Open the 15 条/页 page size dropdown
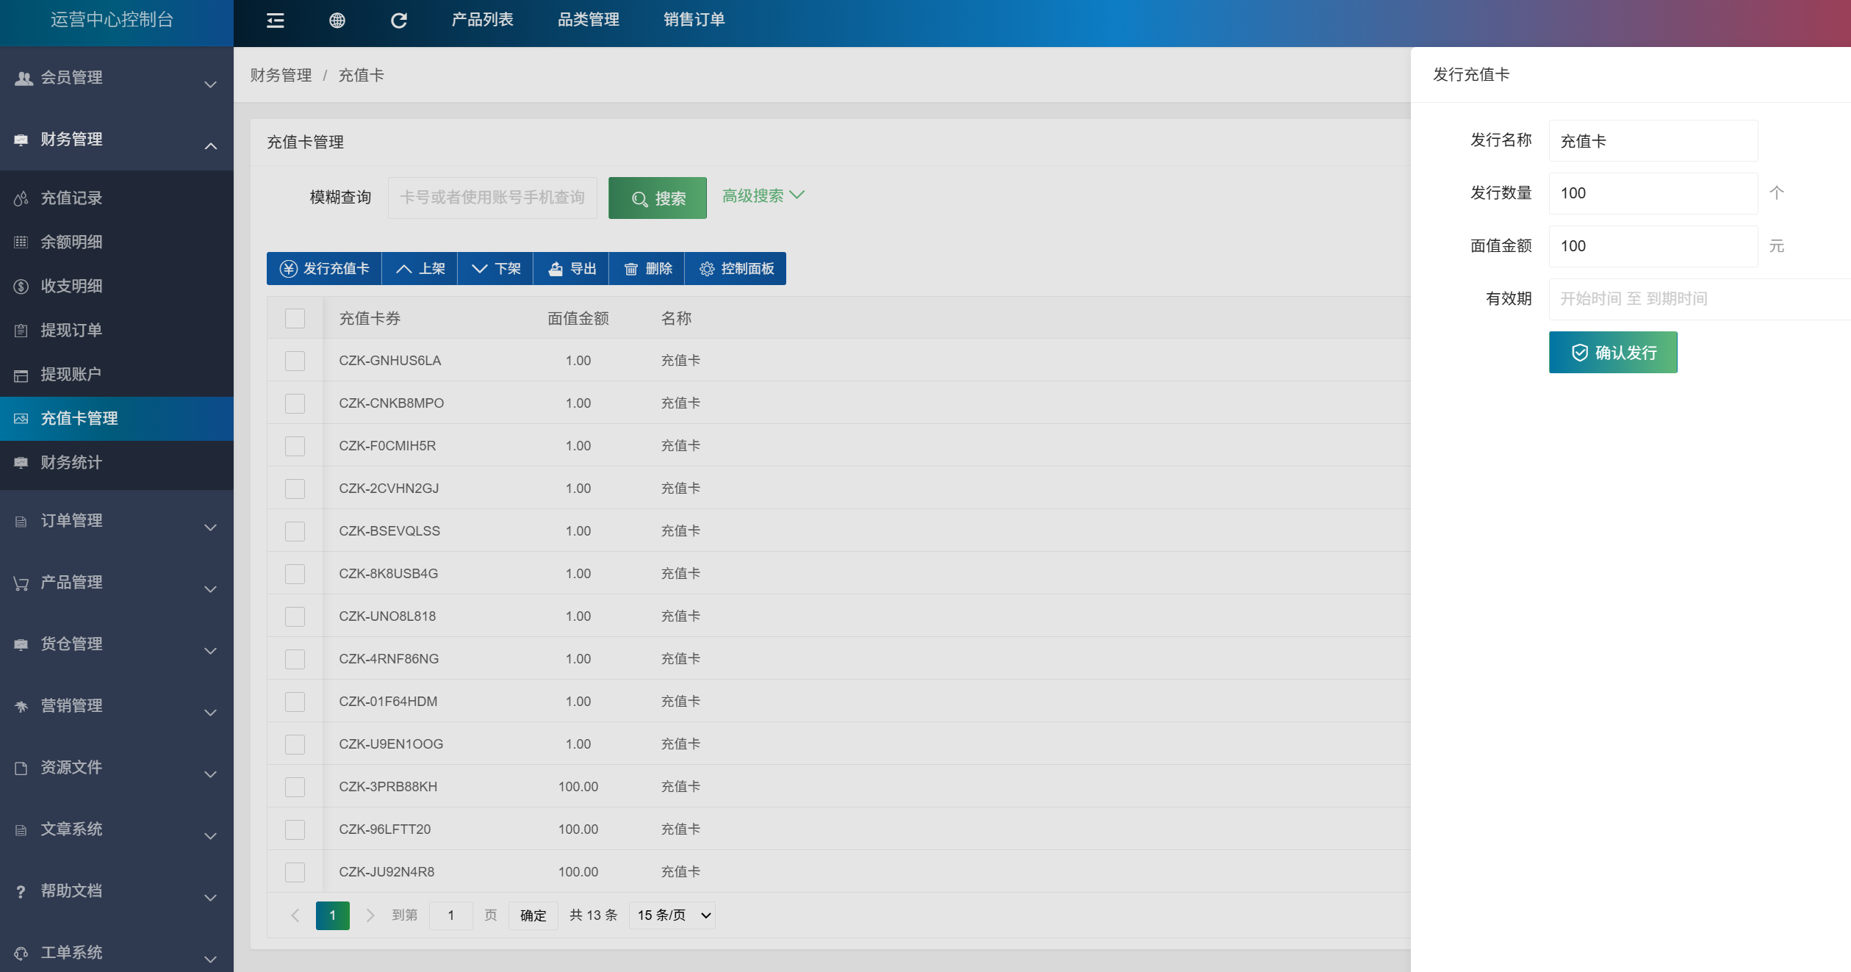The image size is (1851, 972). 672,915
